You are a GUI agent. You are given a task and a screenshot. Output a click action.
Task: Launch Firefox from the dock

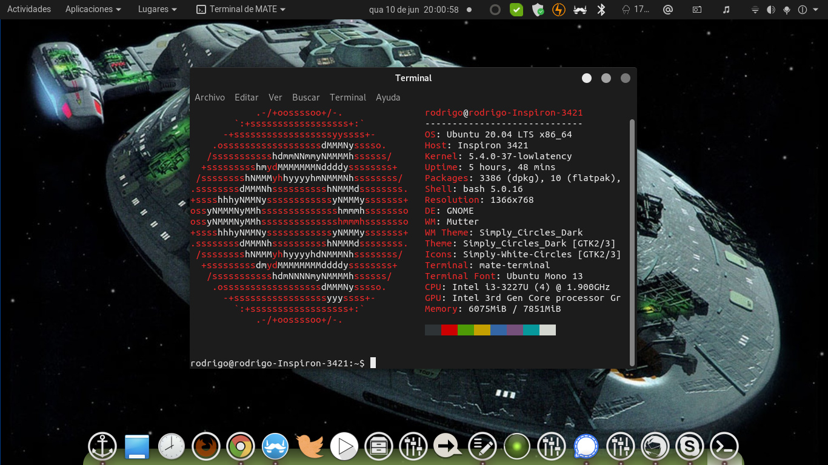click(x=206, y=447)
